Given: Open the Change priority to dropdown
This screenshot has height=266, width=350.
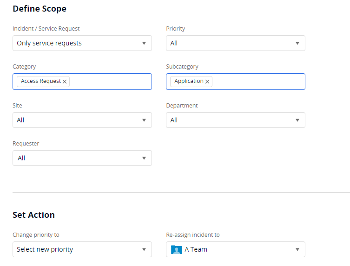Looking at the screenshot, I should [82, 249].
